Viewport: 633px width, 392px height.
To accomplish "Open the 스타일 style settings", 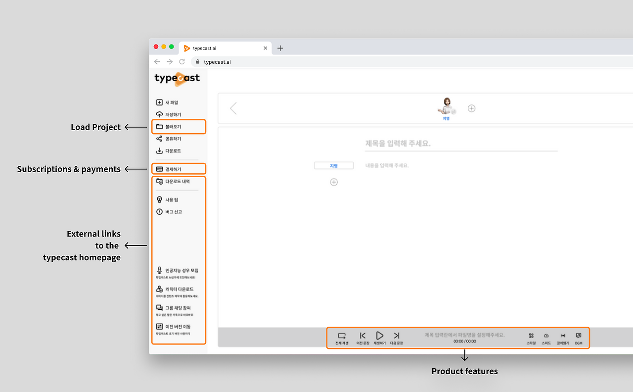I will click(x=531, y=339).
